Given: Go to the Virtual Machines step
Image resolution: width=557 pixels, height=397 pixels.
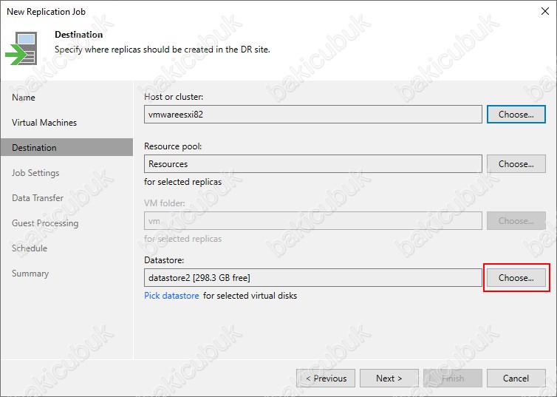Looking at the screenshot, I should [x=44, y=123].
